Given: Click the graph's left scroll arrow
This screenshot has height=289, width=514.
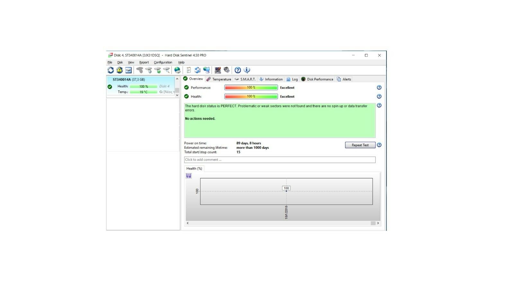Looking at the screenshot, I should pyautogui.click(x=188, y=223).
